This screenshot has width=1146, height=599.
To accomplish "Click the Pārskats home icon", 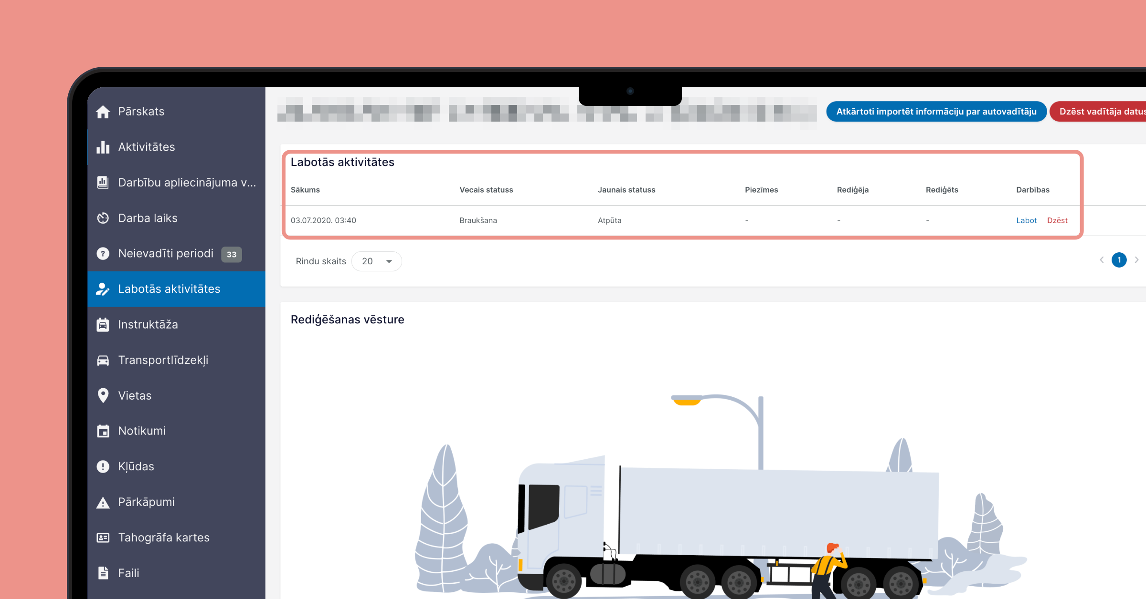I will pos(103,112).
